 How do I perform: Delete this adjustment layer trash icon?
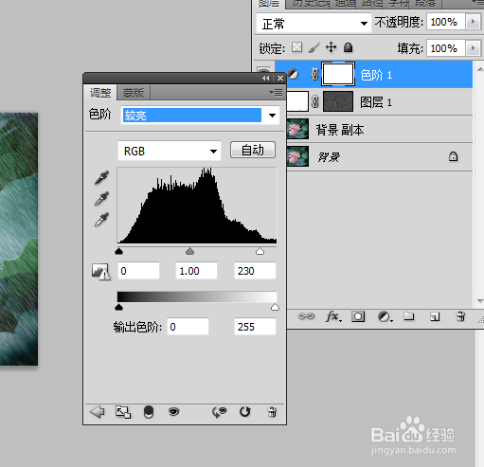tap(272, 412)
